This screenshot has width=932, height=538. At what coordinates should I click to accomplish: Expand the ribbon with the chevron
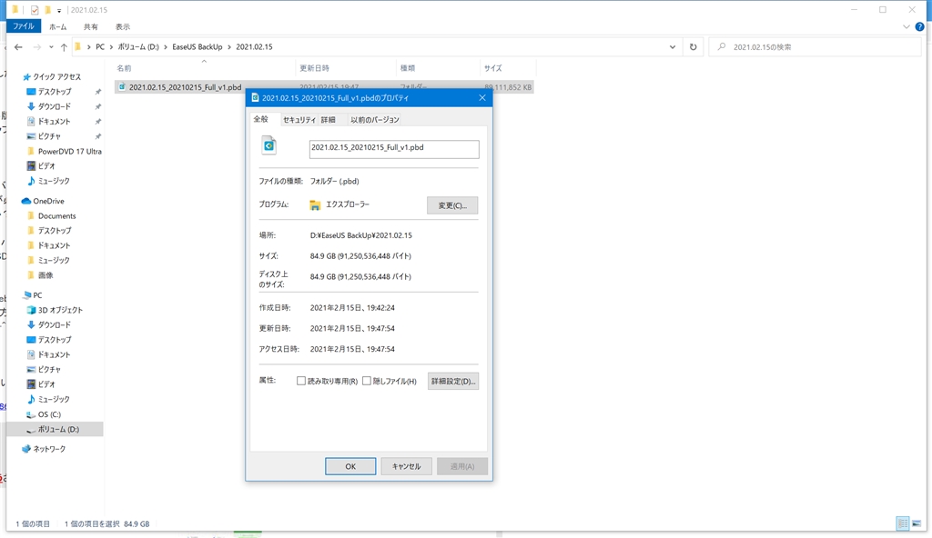[906, 26]
